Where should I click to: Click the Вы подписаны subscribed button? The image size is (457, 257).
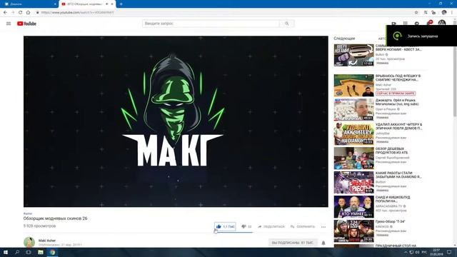coord(293,243)
